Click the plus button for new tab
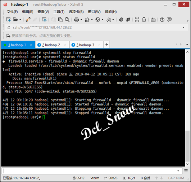This screenshot has height=182, width=191. pos(106,45)
